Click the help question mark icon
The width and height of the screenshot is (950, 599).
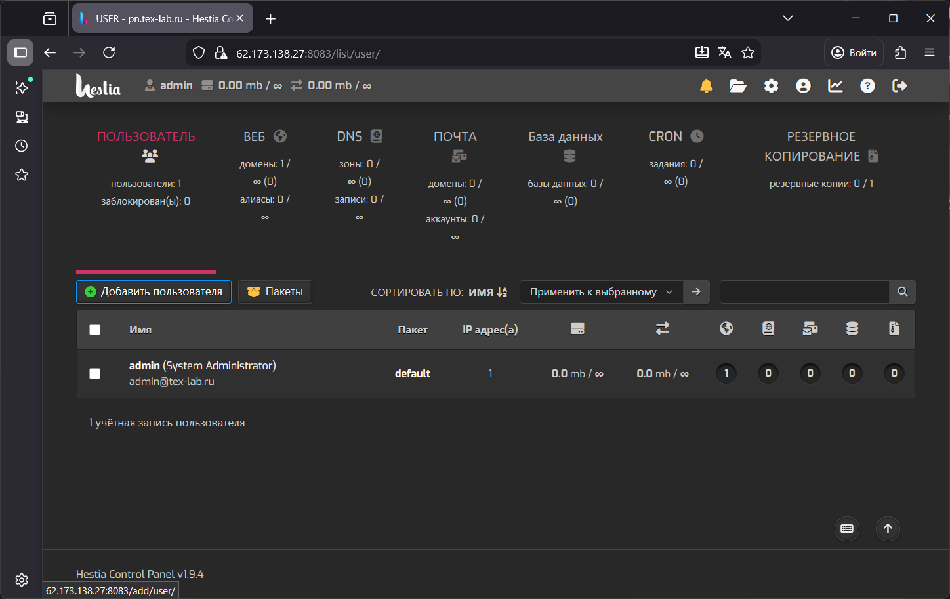click(867, 86)
